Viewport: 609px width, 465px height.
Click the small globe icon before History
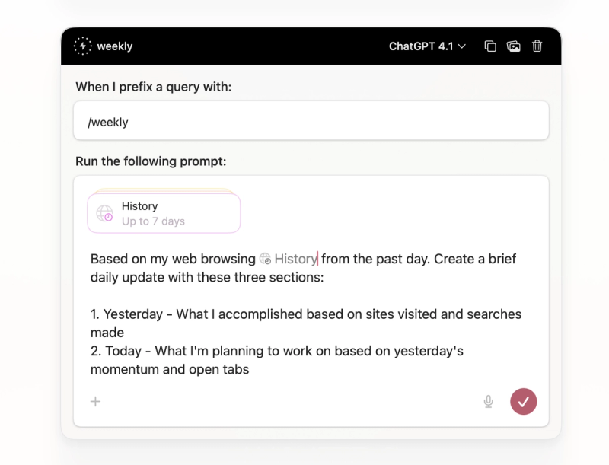[x=265, y=259]
